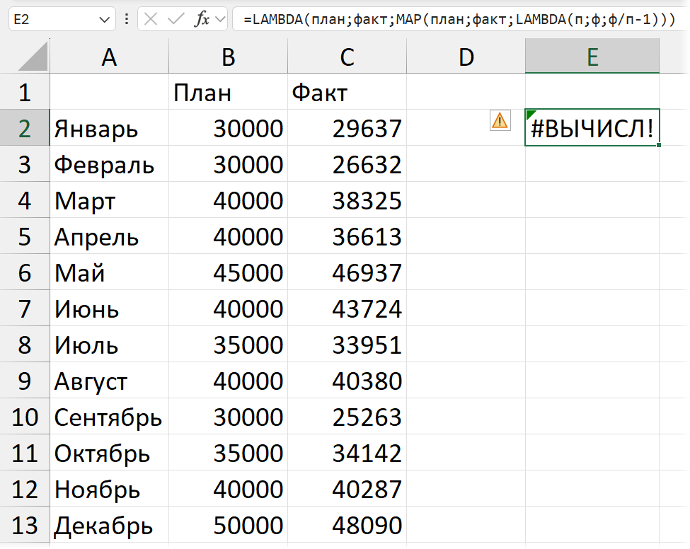Click the fact value 48090

point(347,524)
